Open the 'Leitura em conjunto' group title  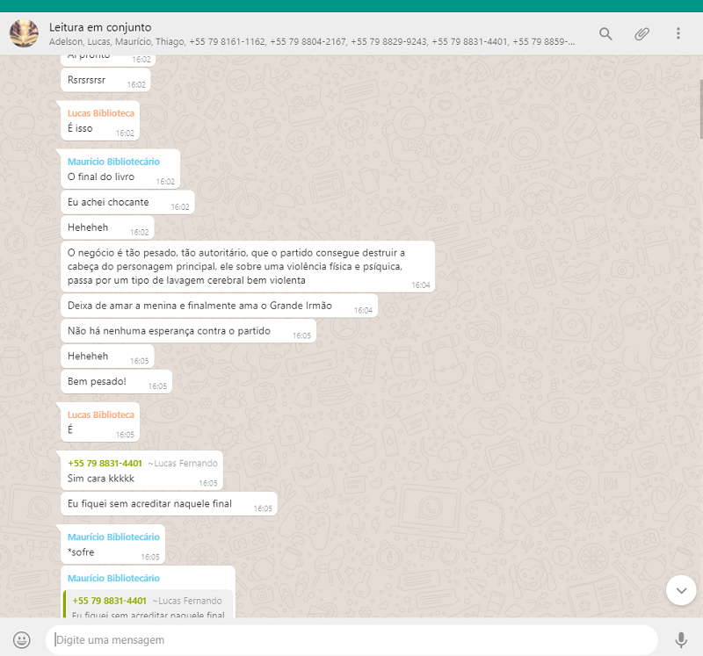pos(100,27)
